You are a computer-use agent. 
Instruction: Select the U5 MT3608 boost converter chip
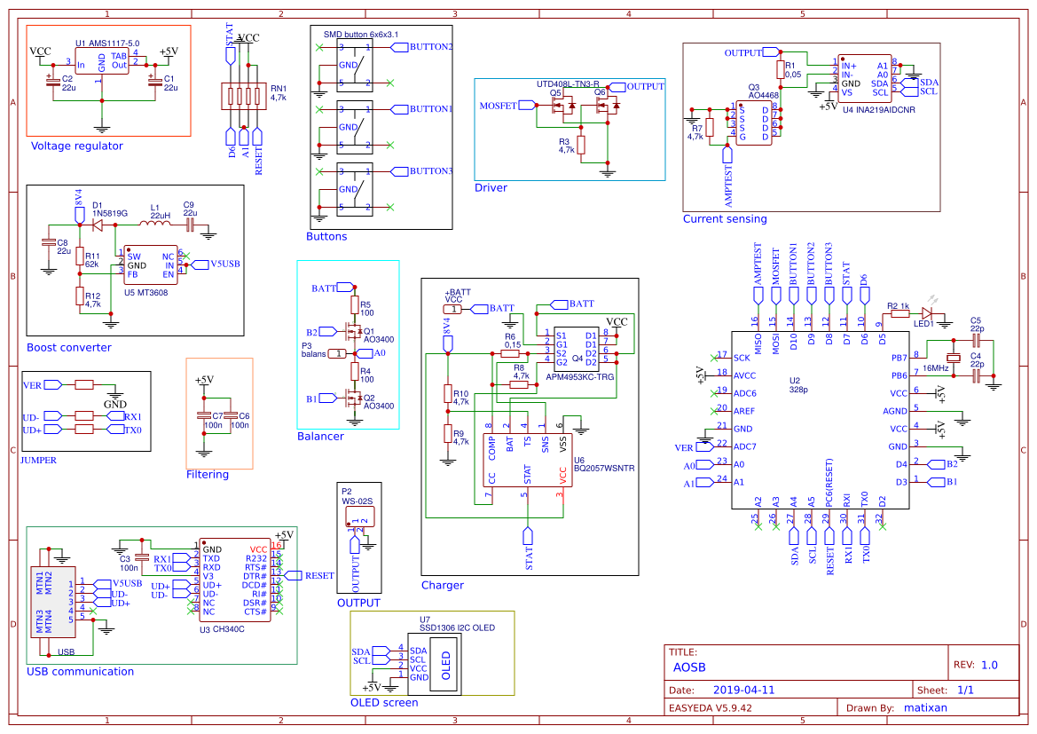151,264
